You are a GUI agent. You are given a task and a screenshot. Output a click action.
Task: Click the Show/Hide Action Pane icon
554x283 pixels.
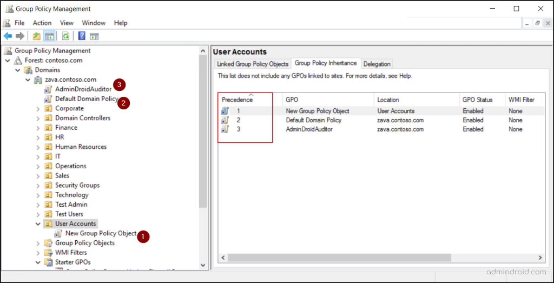(x=94, y=36)
